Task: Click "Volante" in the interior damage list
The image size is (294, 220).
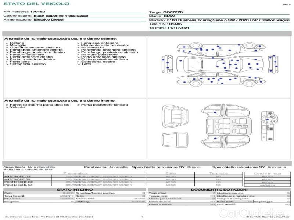Action: 17,107
